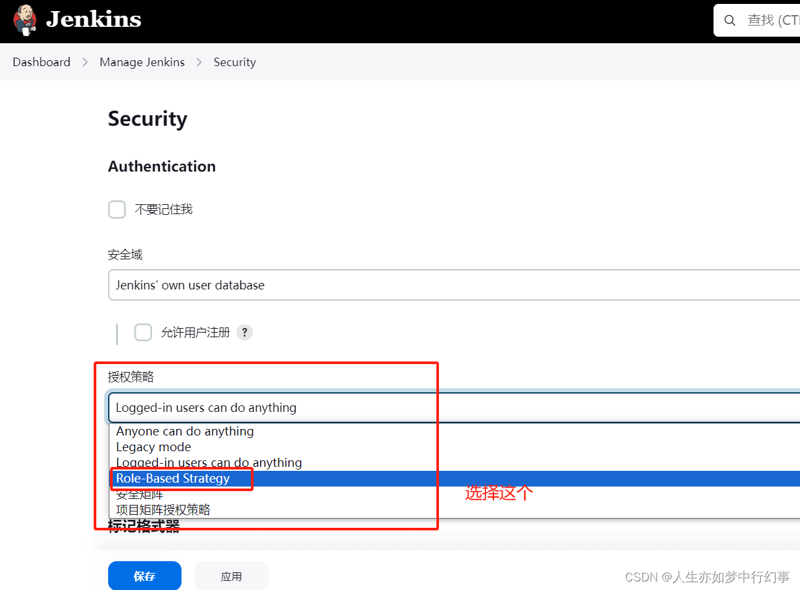
Task: Choose 项目矩阵授权策略 option
Action: click(455, 509)
